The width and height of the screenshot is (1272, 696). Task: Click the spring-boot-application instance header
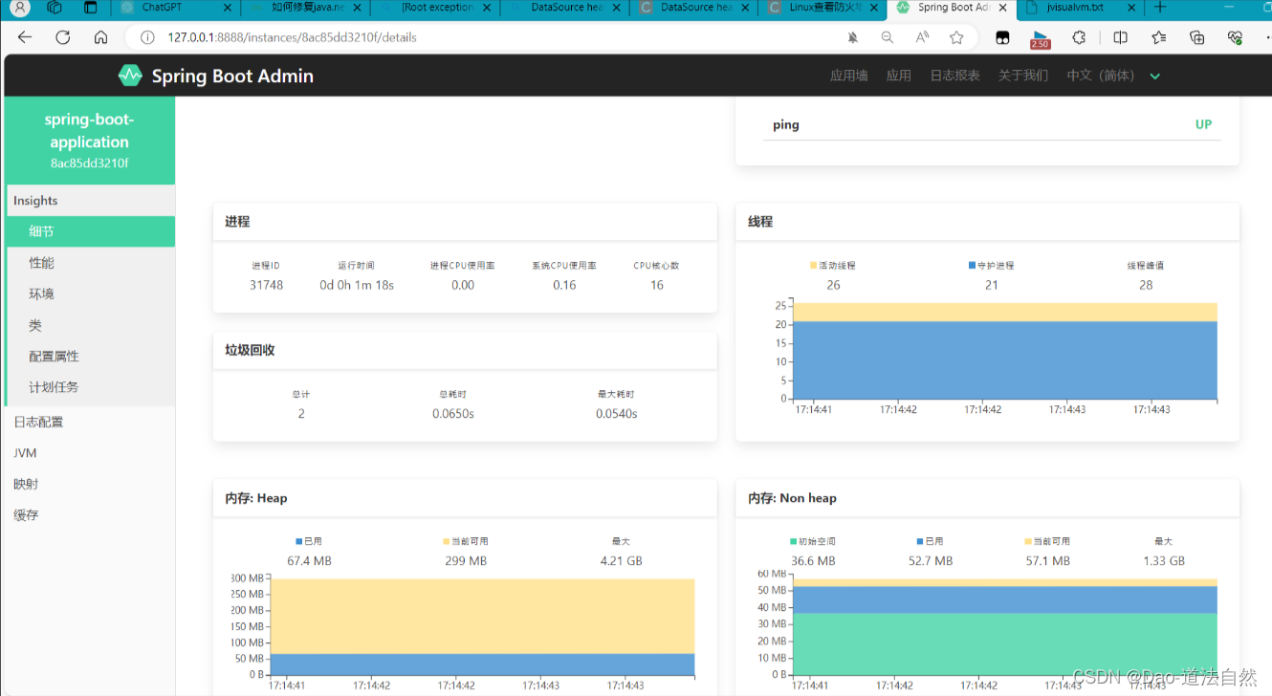point(90,141)
